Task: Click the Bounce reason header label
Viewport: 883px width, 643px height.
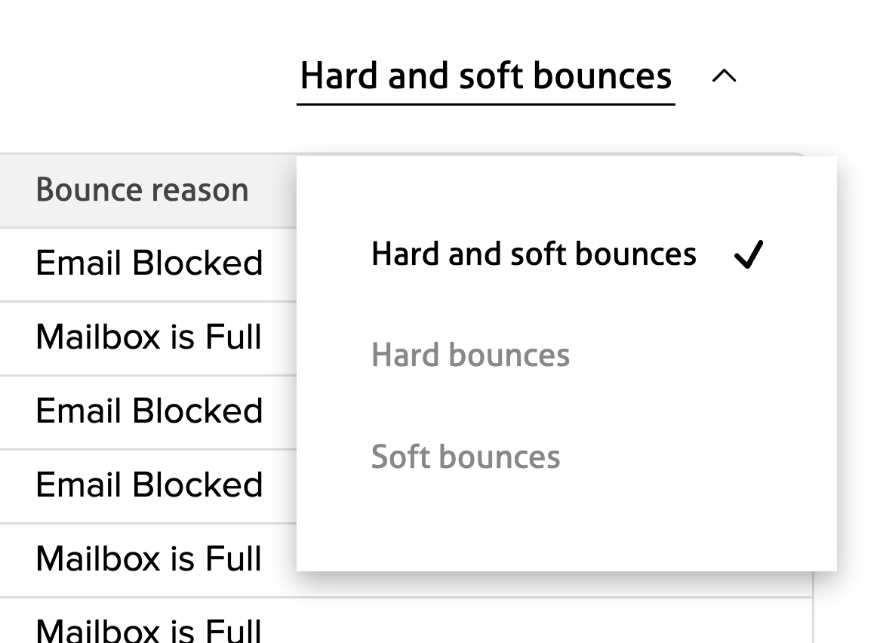Action: (142, 190)
